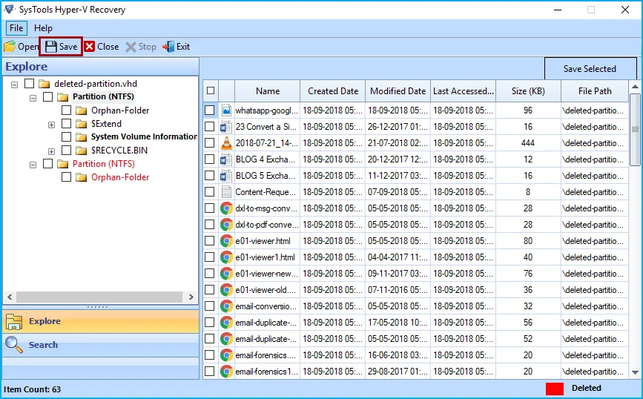Click the Chrome icon beside e01-viewer.html
Viewport: 643px width, 399px height.
[227, 241]
